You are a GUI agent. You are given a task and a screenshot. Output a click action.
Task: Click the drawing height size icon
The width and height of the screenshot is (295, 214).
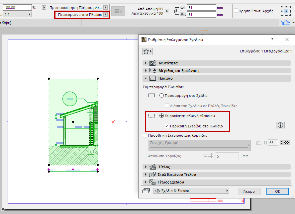point(182,15)
